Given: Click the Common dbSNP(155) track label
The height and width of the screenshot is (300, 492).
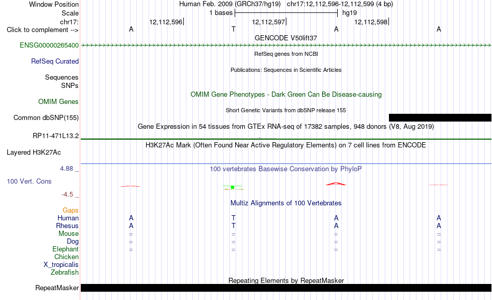Looking at the screenshot, I should coord(46,117).
